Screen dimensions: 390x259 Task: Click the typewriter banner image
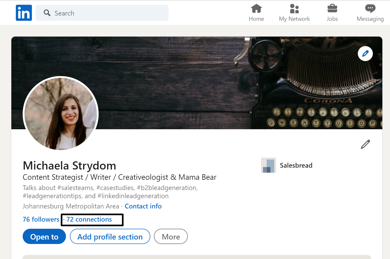(197, 83)
